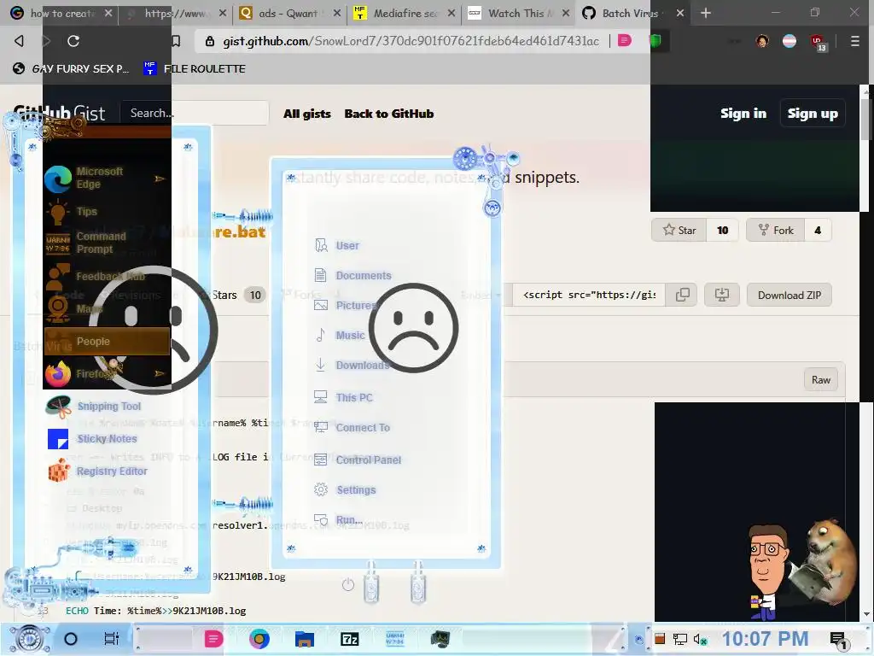
Task: Switch to the 'how to create' browser tab
Action: tap(61, 13)
